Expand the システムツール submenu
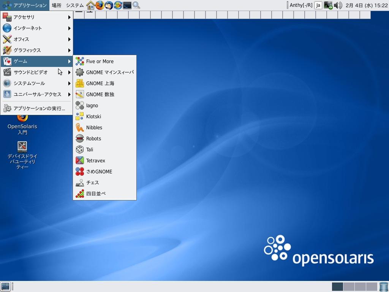This screenshot has width=389, height=292. [x=36, y=83]
